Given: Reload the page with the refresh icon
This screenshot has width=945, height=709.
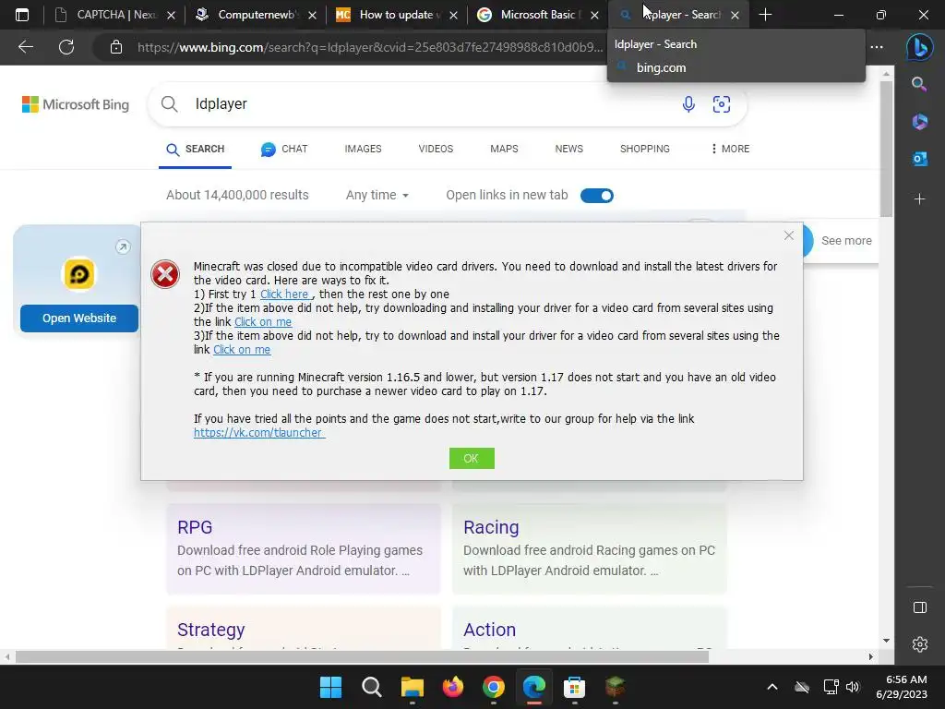Looking at the screenshot, I should pos(66,47).
